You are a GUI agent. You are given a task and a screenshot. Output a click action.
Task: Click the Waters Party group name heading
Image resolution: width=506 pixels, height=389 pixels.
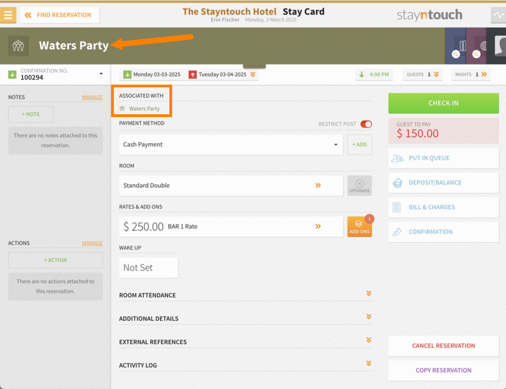click(74, 46)
